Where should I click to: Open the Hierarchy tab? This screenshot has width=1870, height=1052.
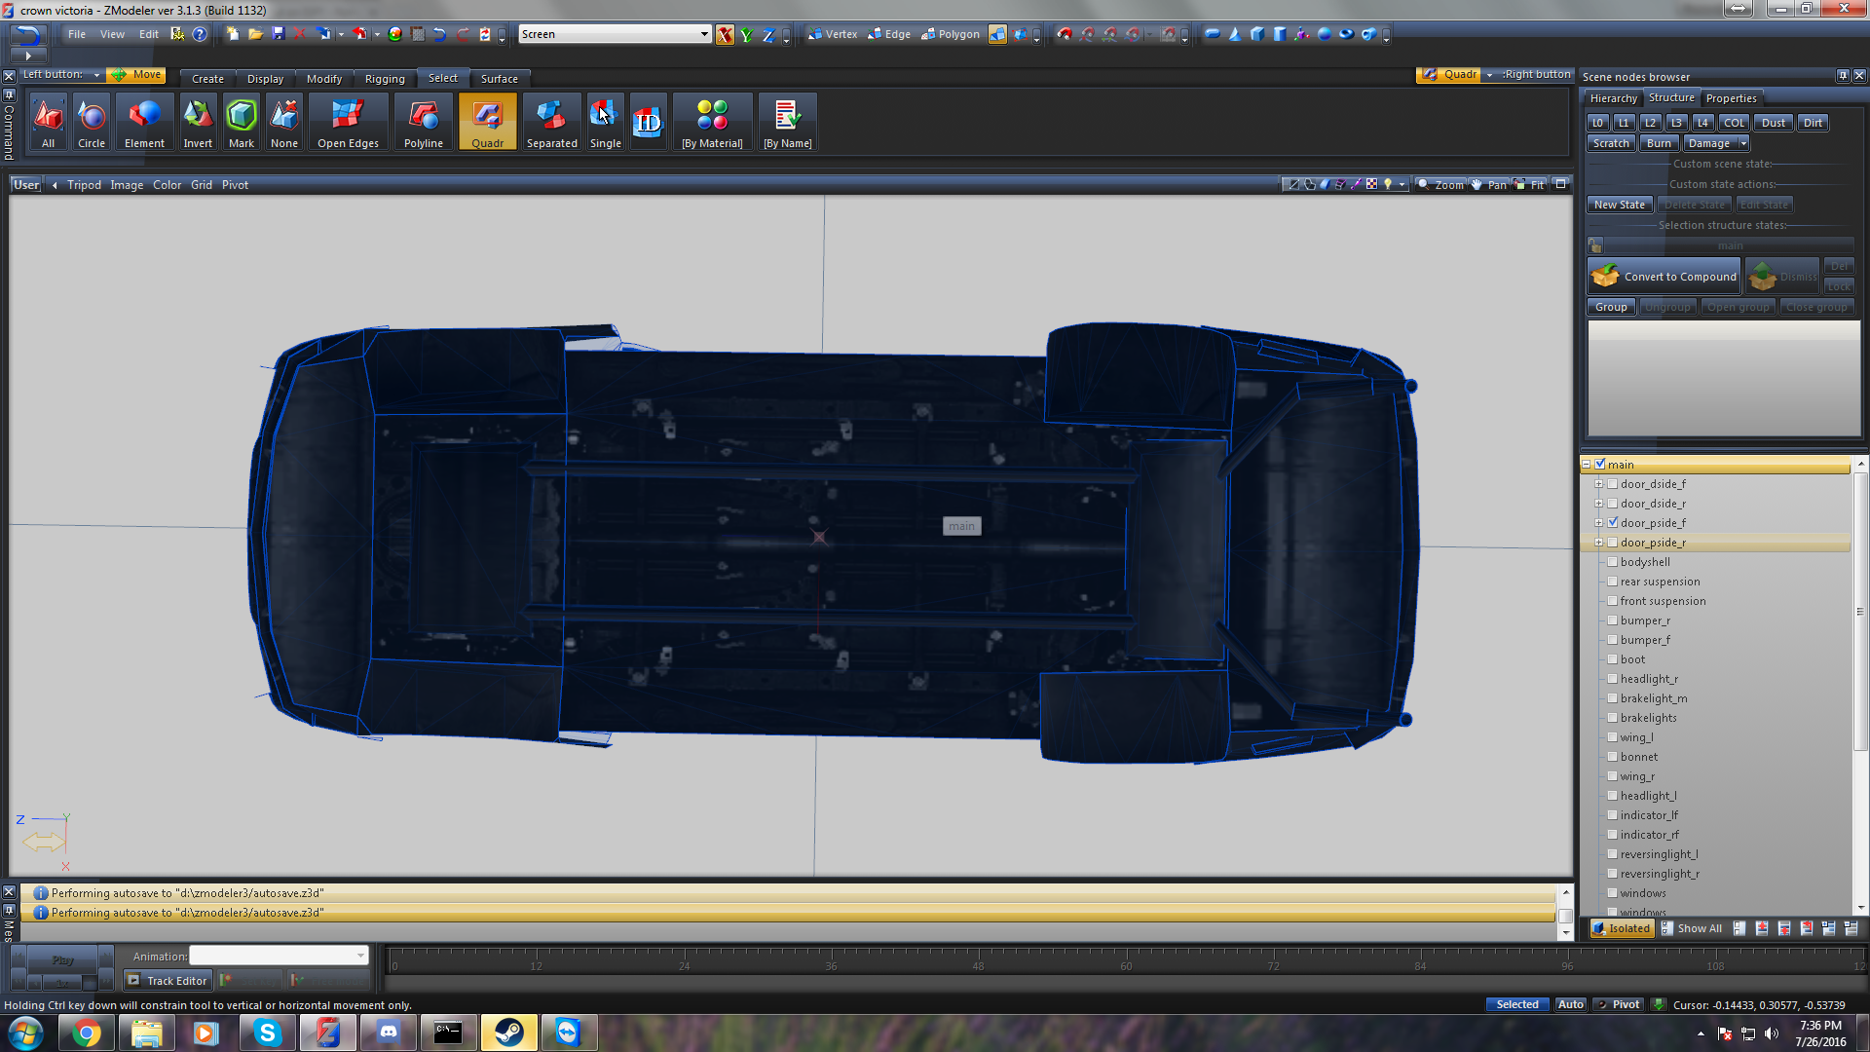pos(1613,98)
